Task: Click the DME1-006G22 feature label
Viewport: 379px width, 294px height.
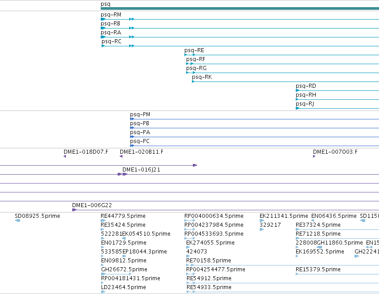Action: (92, 205)
